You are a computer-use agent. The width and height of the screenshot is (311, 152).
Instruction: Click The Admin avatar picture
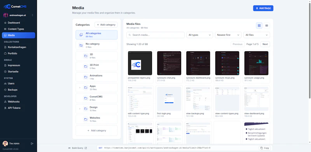point(5,143)
